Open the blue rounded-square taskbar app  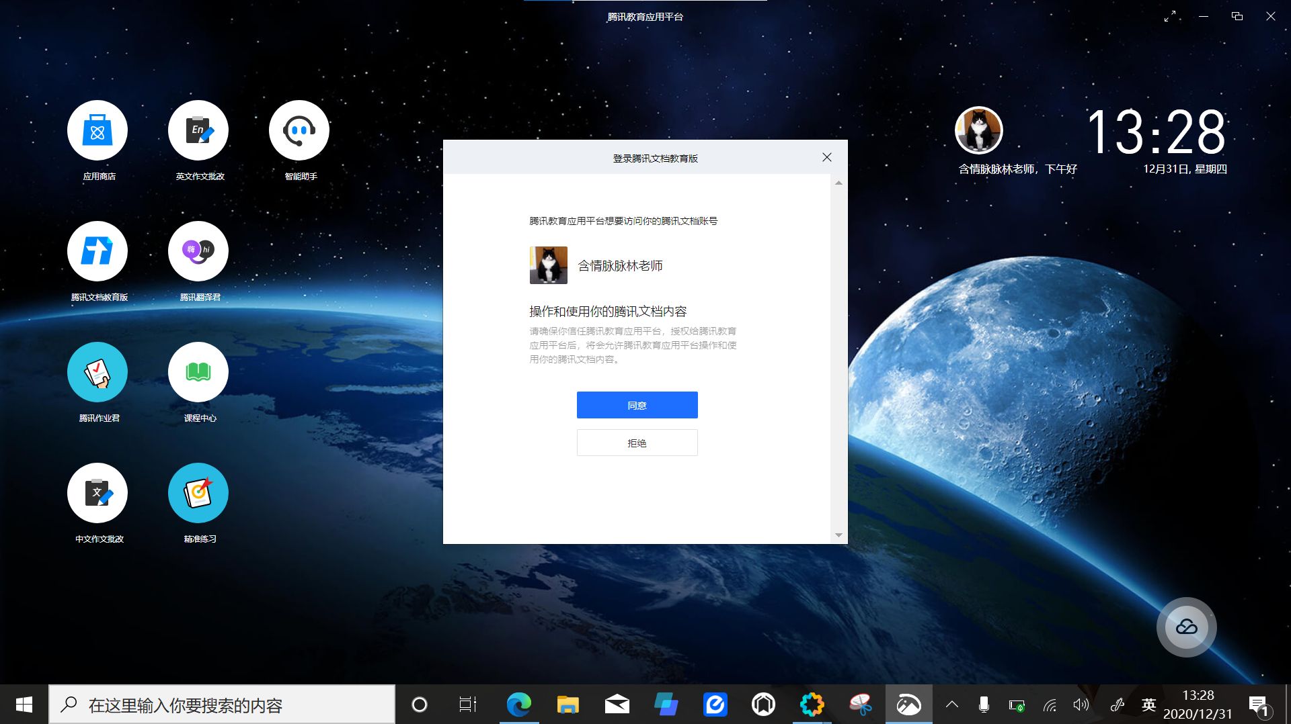point(715,705)
